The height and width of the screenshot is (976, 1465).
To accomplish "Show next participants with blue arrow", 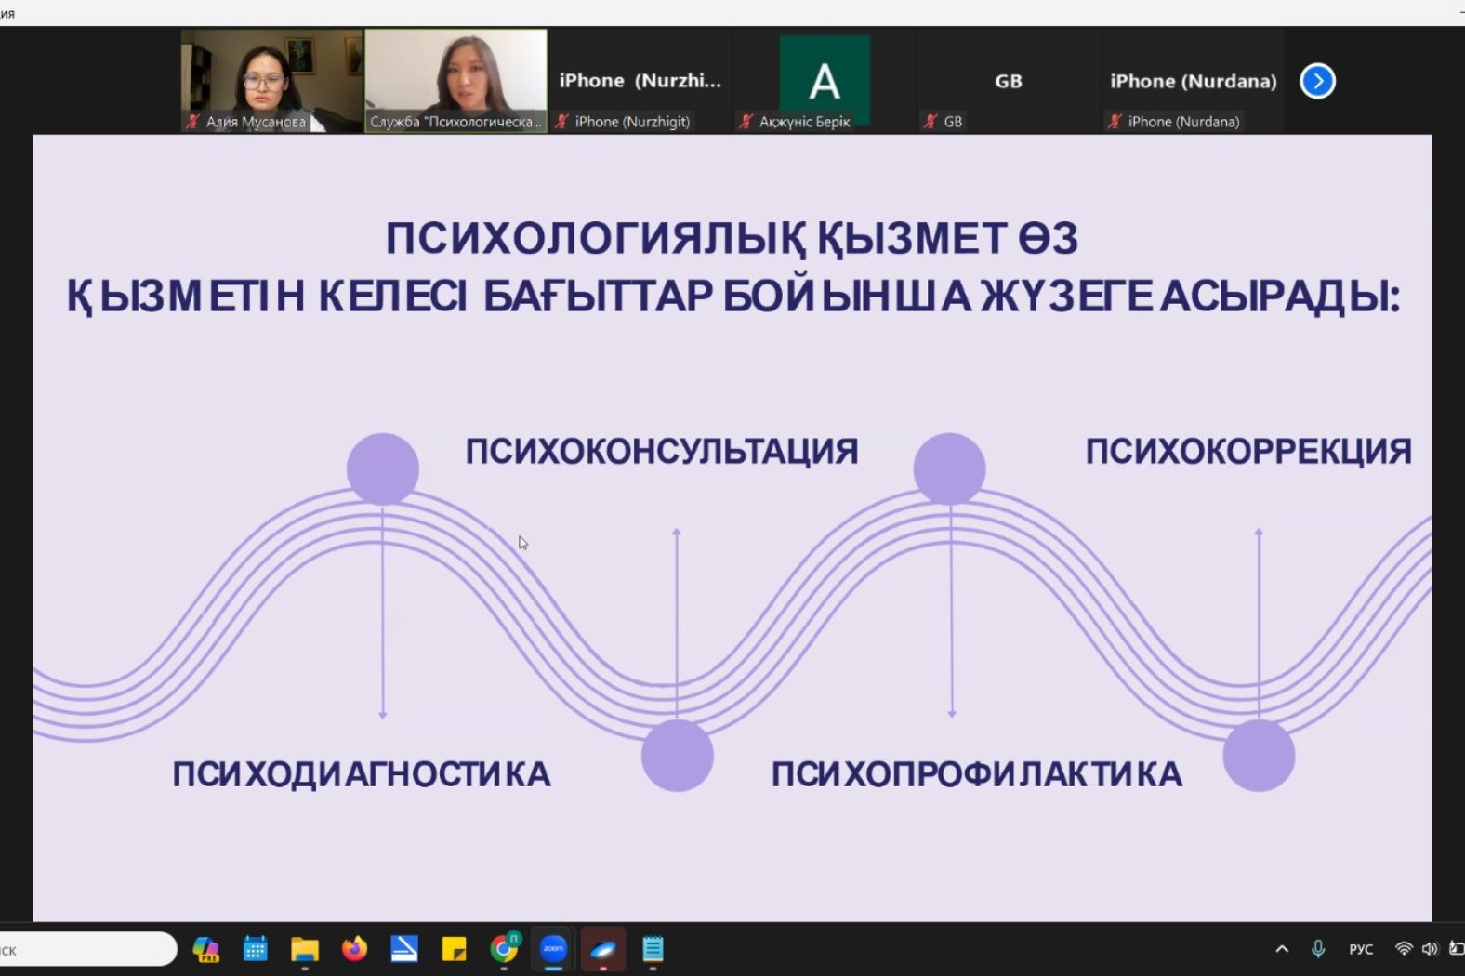I will point(1316,81).
